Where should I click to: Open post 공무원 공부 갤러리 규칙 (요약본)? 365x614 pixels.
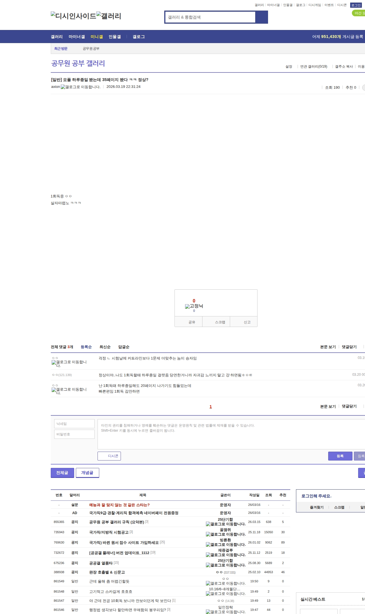117,522
